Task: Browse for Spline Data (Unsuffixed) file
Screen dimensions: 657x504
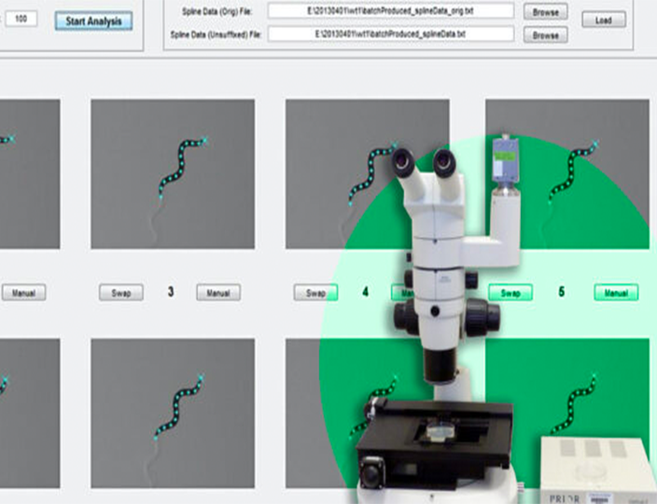Action: pos(546,35)
